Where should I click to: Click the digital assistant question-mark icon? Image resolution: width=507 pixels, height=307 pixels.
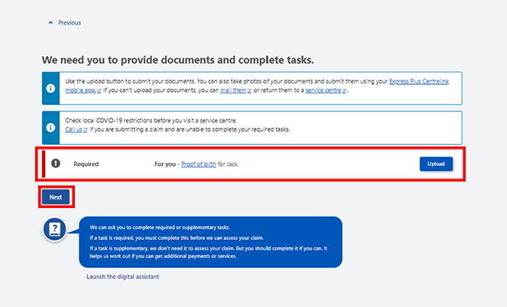coord(55,229)
